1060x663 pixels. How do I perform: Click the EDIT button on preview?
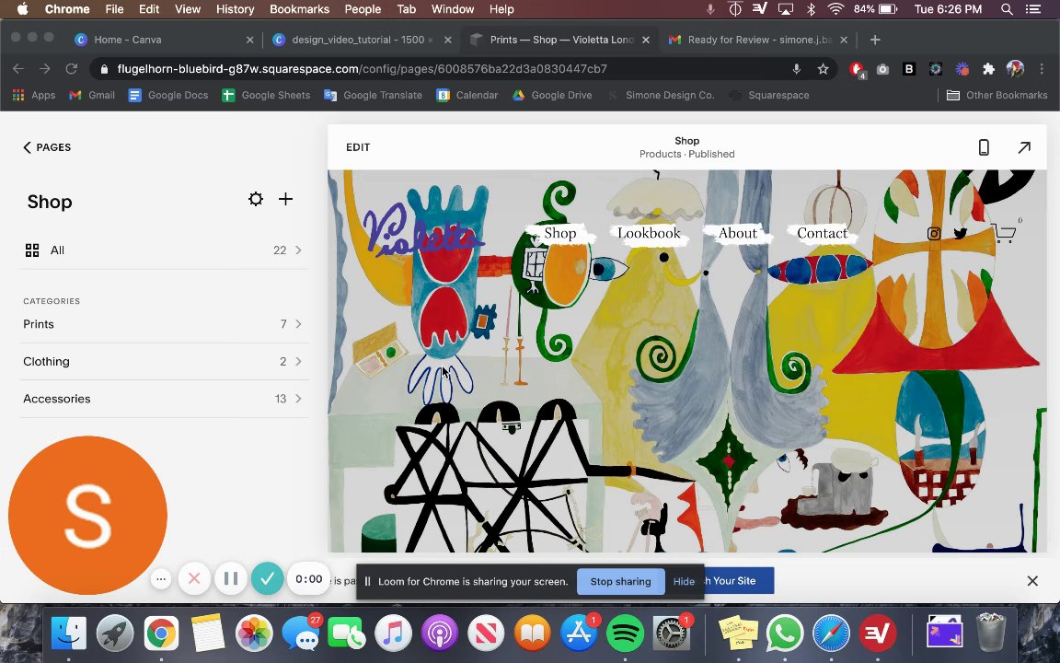(358, 147)
